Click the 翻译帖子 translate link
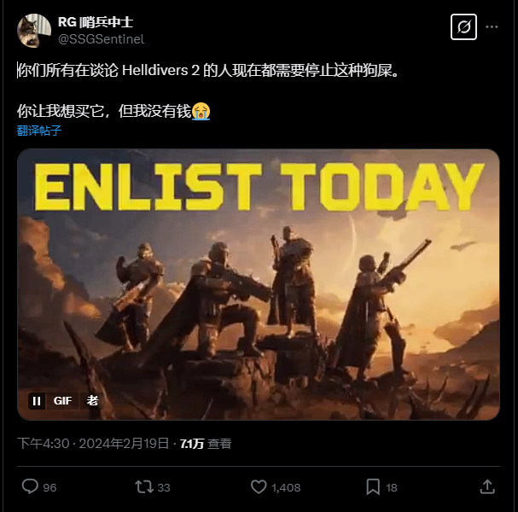 pyautogui.click(x=39, y=131)
